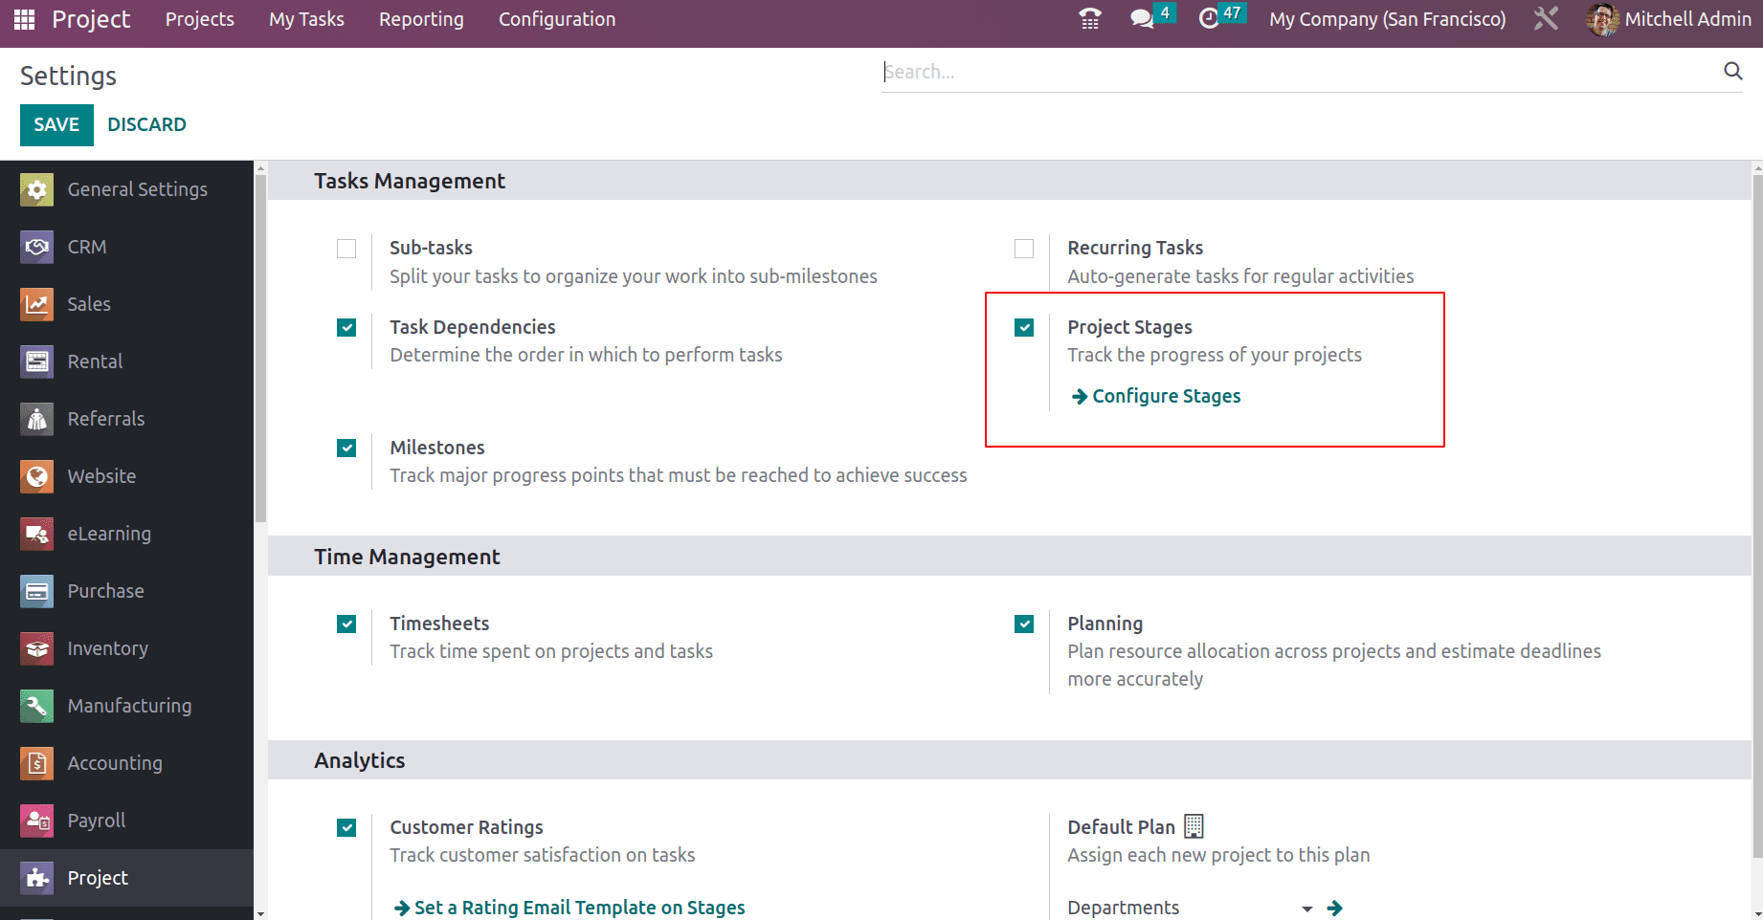Viewport: 1763px width, 920px height.
Task: Open the My Company (San Francisco) switcher
Action: click(1387, 19)
